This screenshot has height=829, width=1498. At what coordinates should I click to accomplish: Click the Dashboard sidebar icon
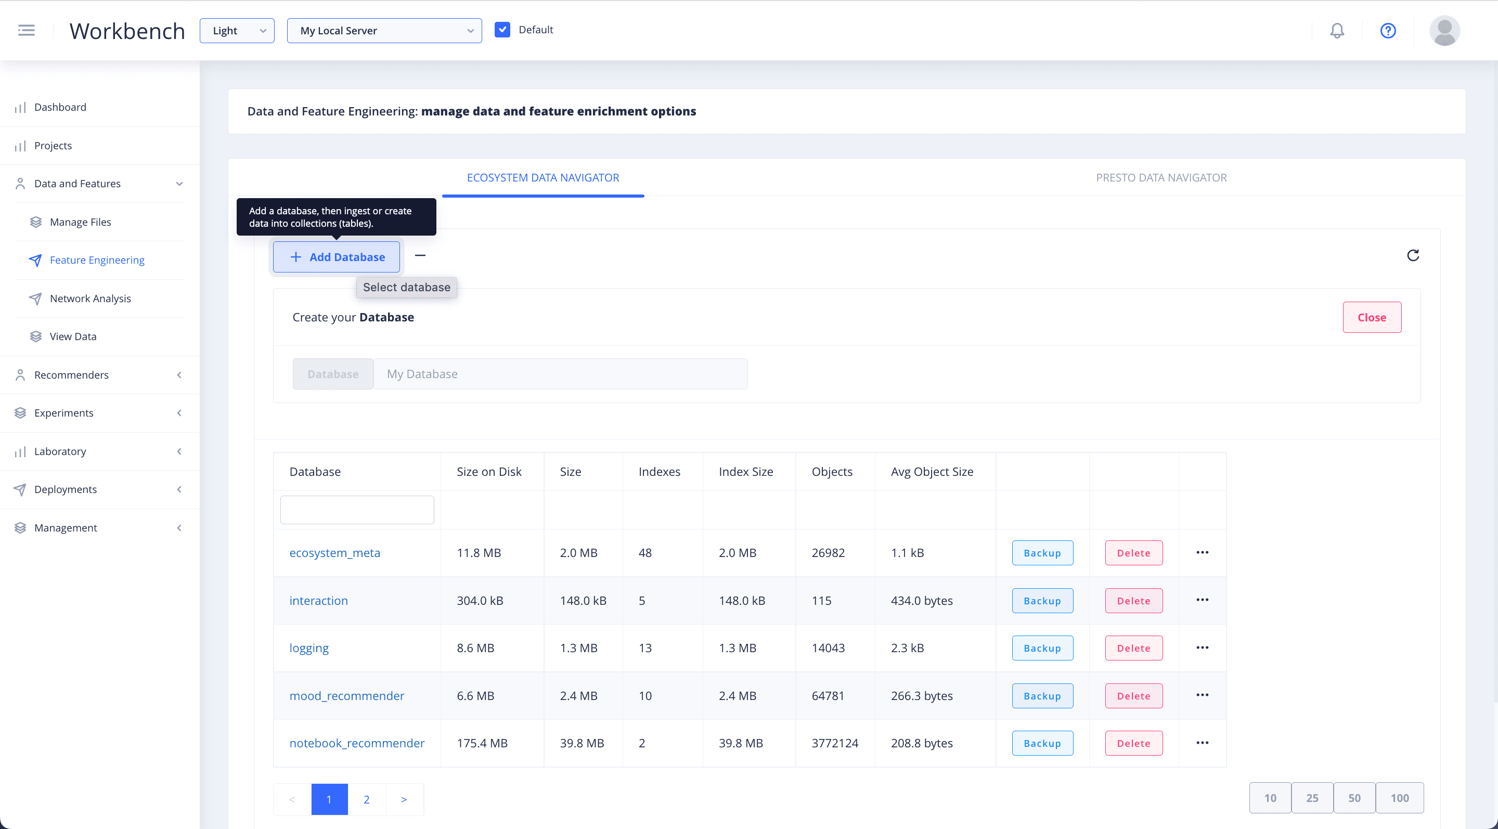[20, 106]
